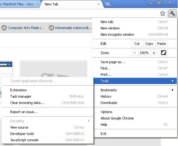Expand the Bookmarks submenu arrow

pyautogui.click(x=173, y=90)
